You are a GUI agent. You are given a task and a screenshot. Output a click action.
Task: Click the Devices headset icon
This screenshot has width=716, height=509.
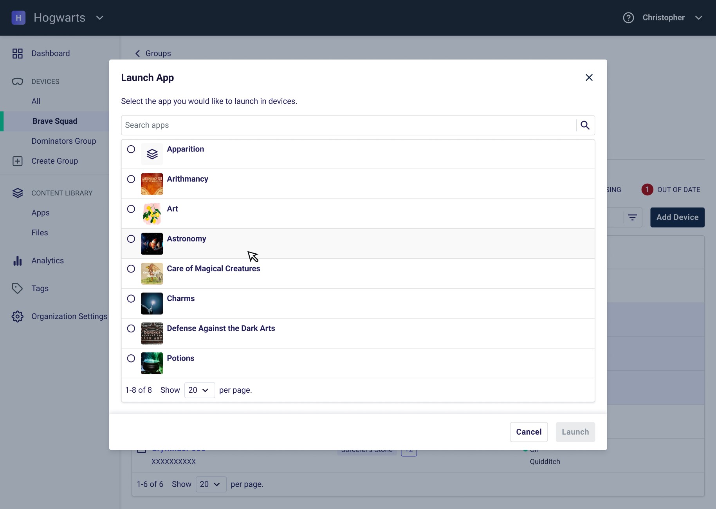(x=18, y=81)
